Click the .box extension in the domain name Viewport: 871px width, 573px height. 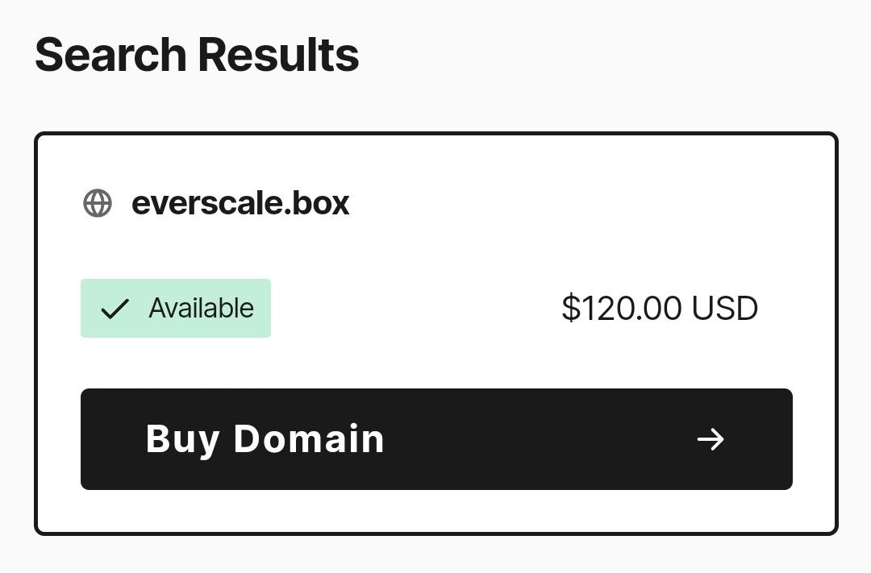click(x=318, y=203)
